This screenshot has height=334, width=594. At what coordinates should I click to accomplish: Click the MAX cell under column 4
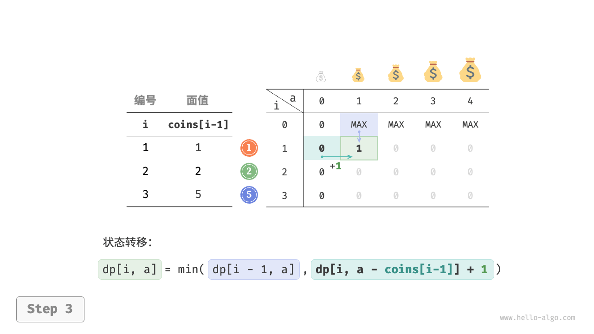470,124
